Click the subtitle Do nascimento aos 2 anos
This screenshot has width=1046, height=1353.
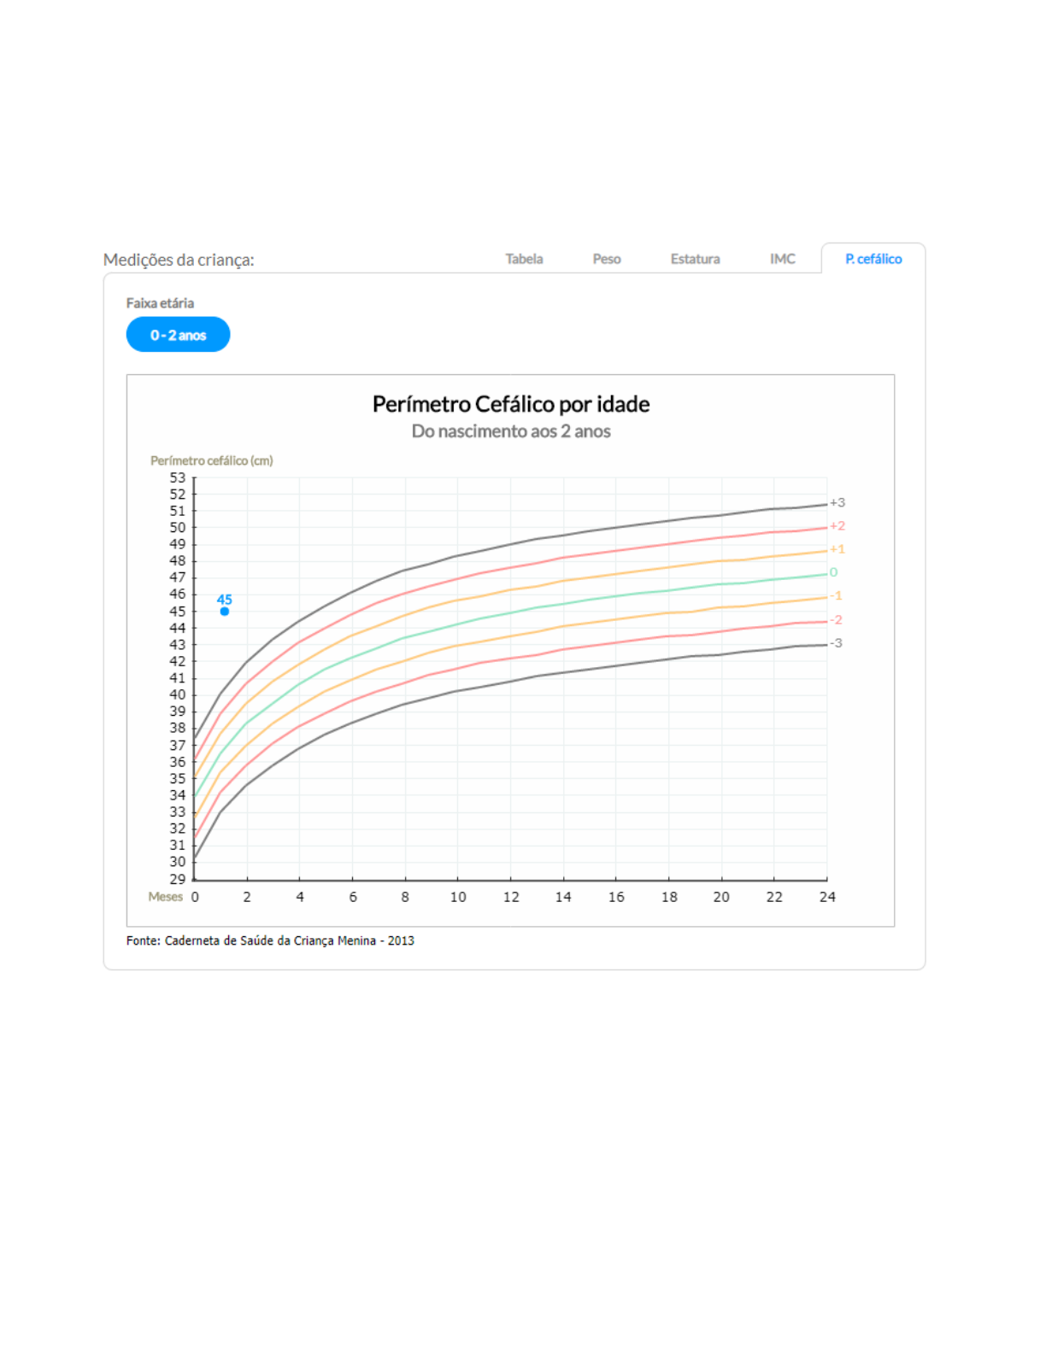tap(511, 431)
